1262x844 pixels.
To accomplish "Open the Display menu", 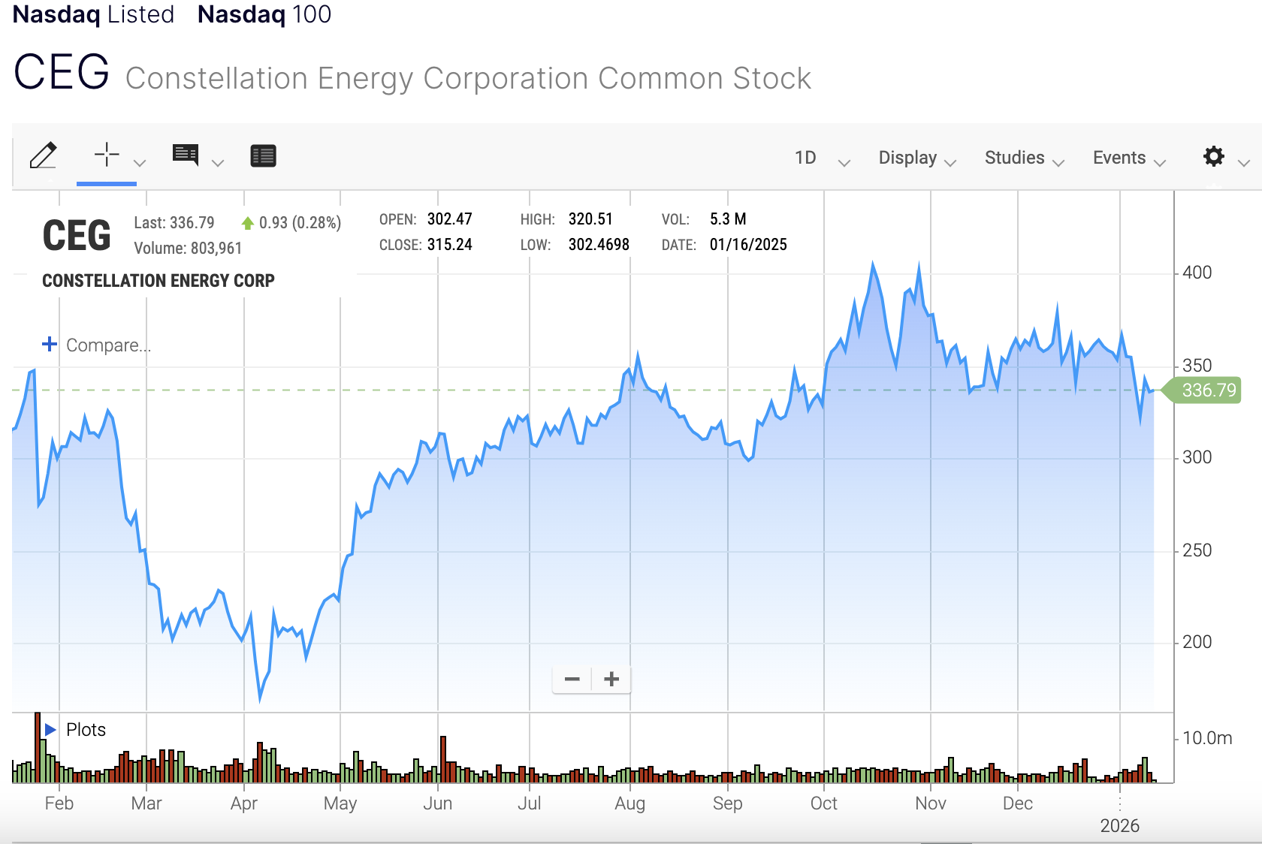I will coord(916,158).
